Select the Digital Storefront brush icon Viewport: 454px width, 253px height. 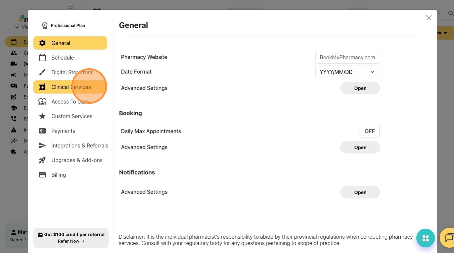42,72
